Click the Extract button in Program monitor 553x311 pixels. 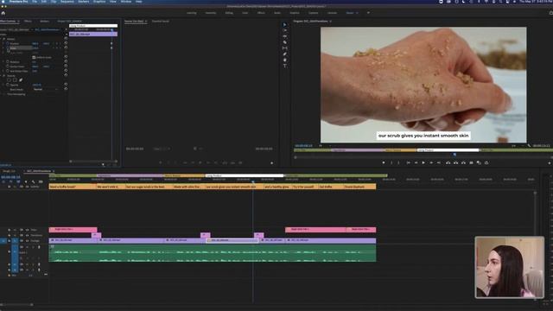coord(456,163)
